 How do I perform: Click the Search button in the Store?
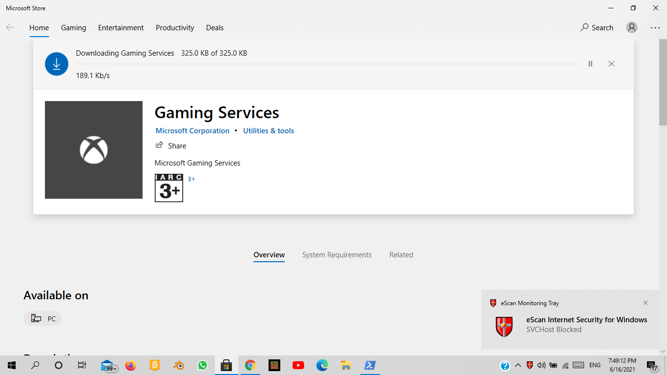597,28
